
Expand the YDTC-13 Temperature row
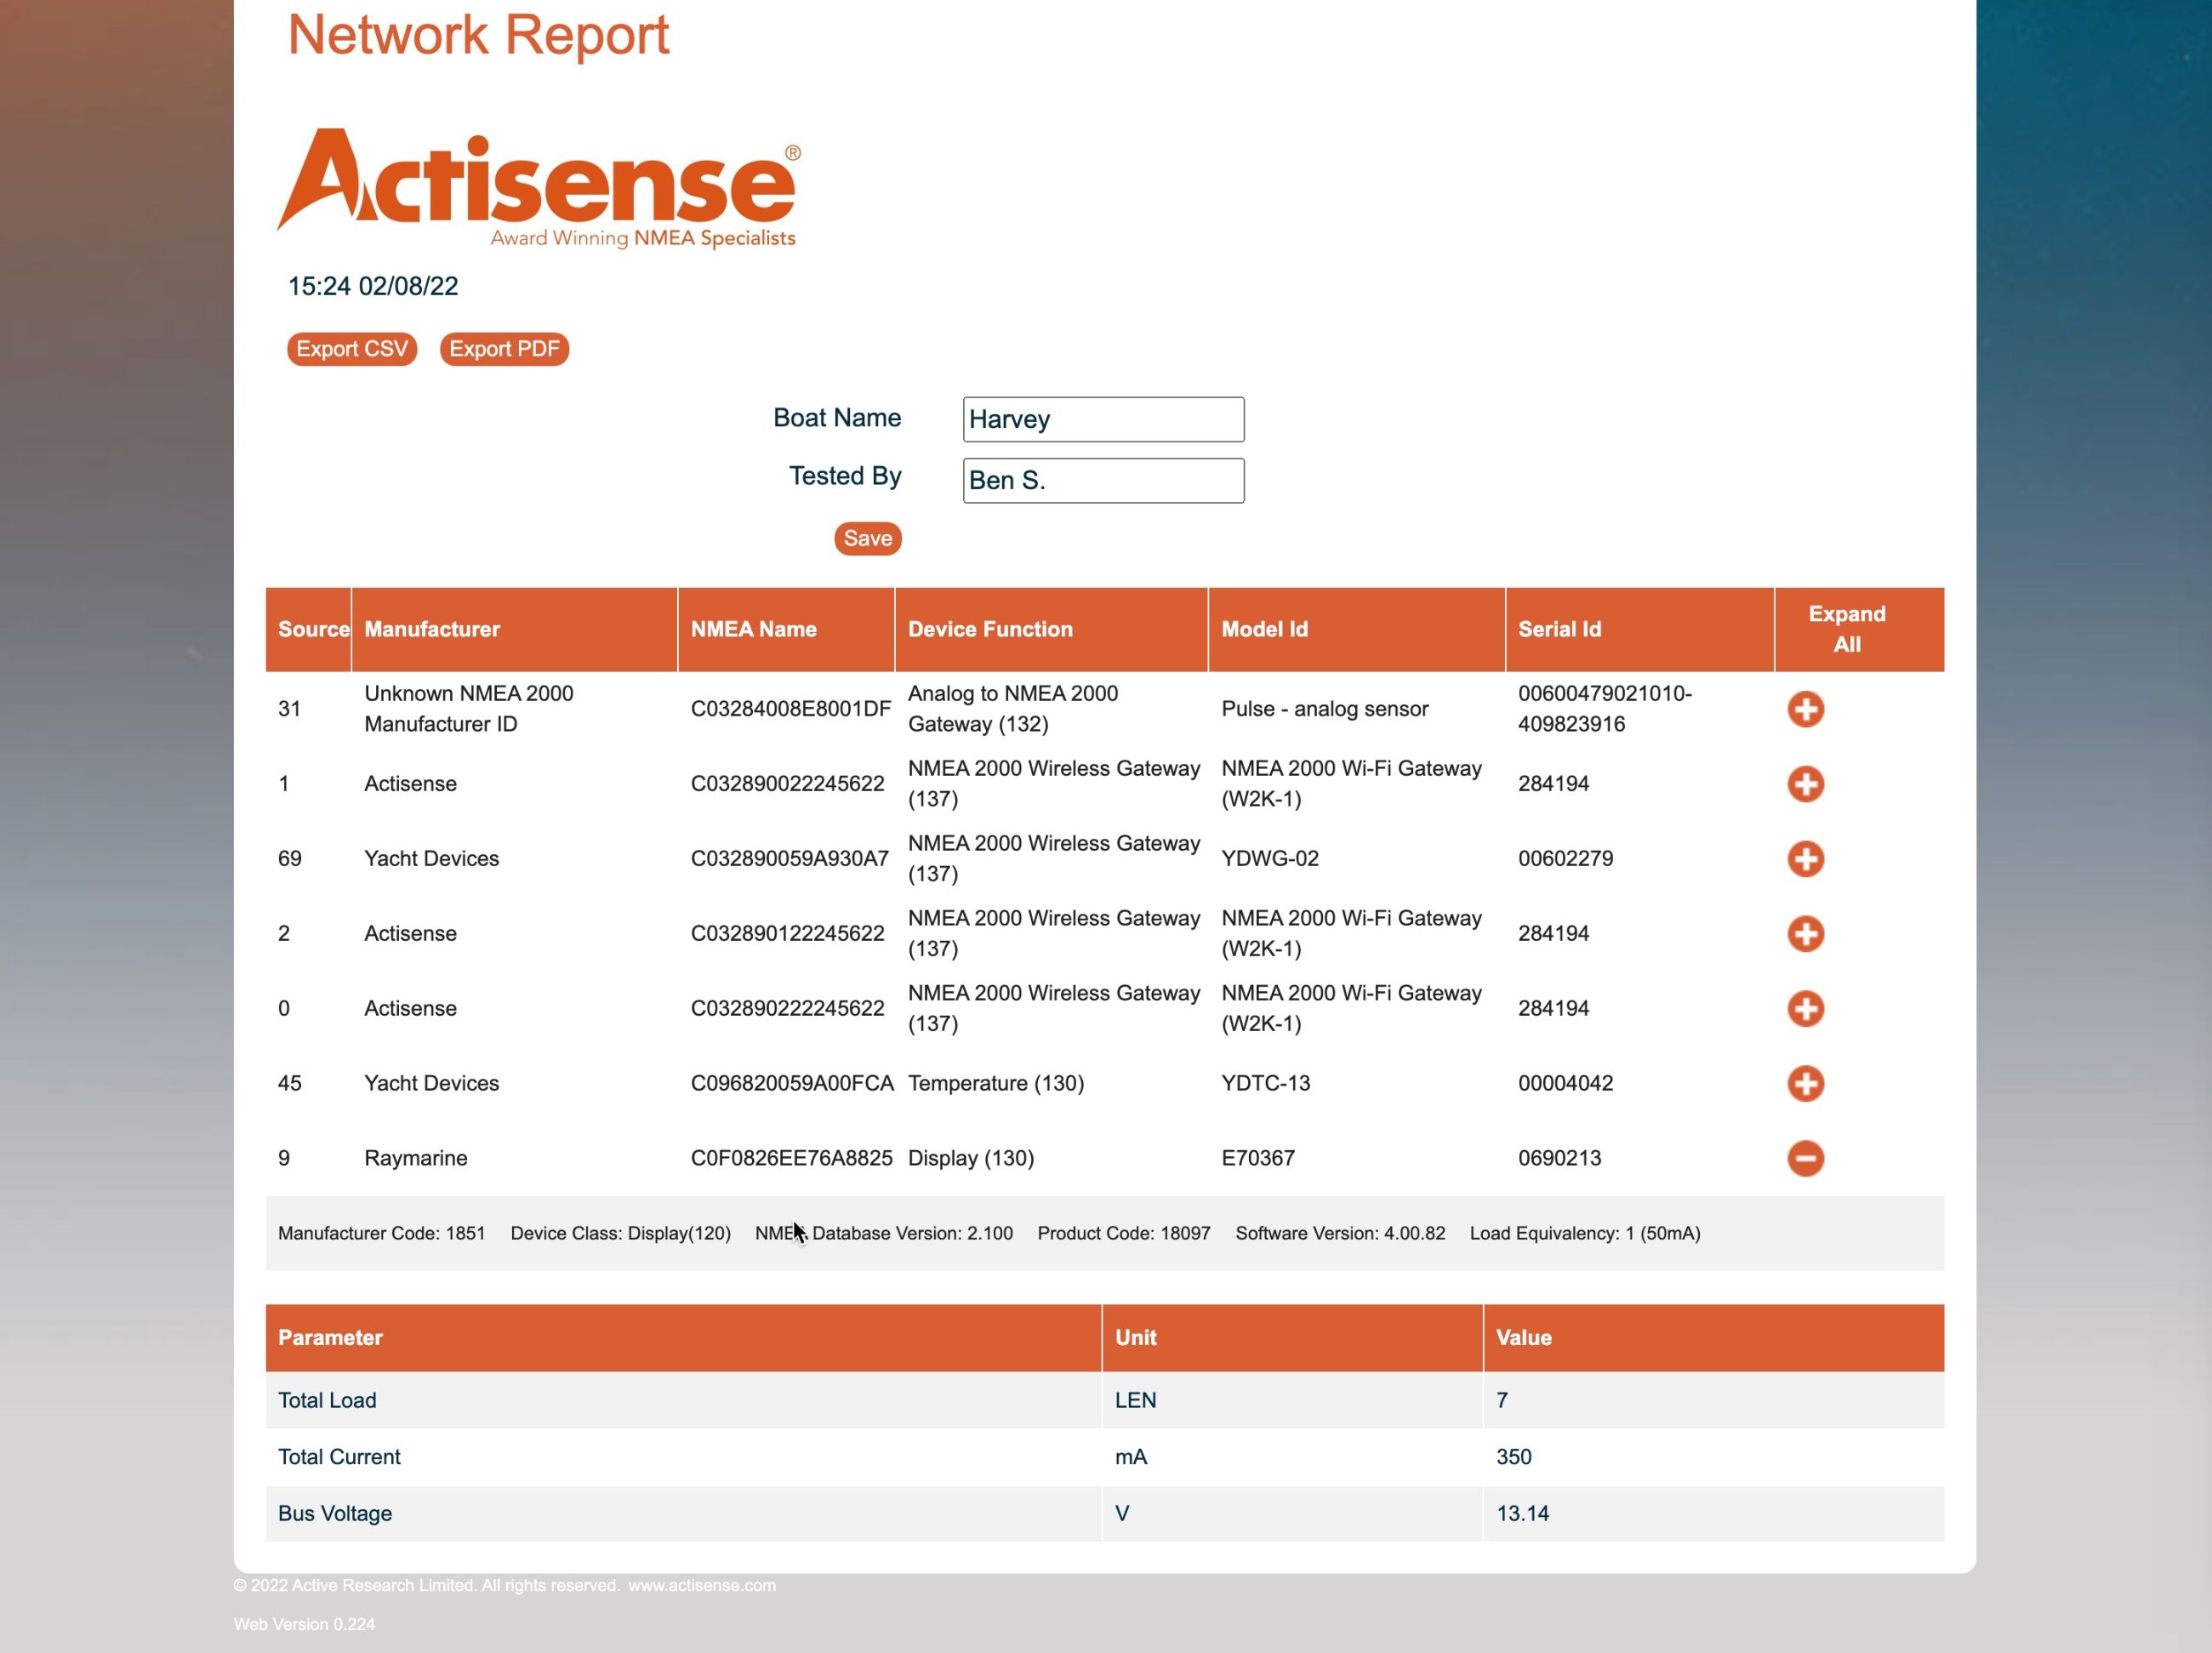pos(1805,1083)
